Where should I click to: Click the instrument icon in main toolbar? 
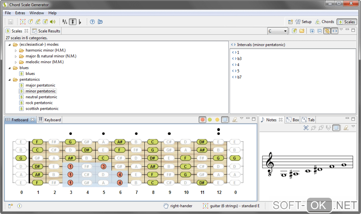click(x=23, y=22)
